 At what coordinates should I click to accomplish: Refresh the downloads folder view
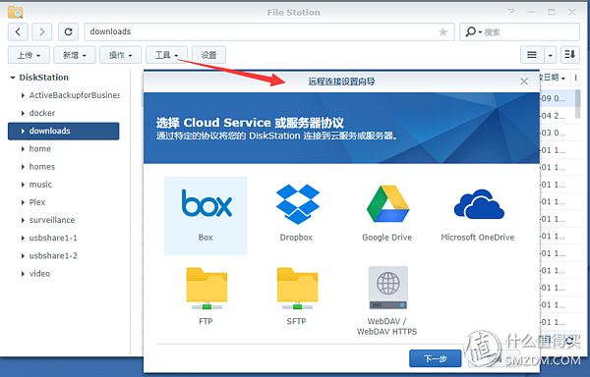[x=68, y=32]
